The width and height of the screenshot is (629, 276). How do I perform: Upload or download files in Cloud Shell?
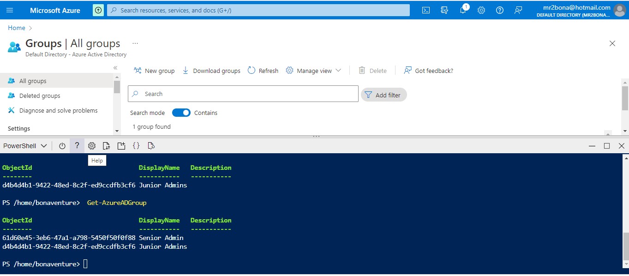[x=107, y=145]
